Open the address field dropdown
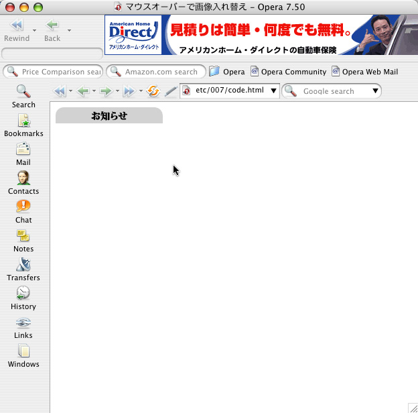This screenshot has width=418, height=413. 273,91
